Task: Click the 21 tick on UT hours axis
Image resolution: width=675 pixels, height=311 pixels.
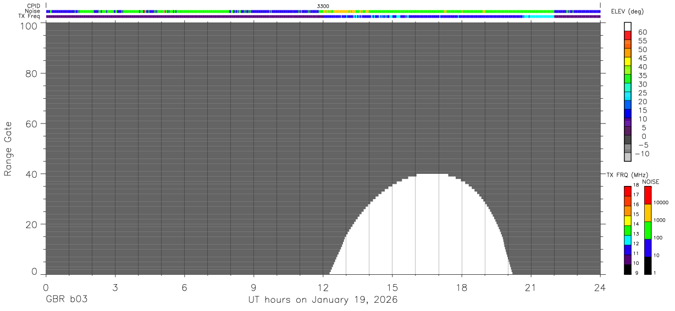Action: [x=531, y=287]
